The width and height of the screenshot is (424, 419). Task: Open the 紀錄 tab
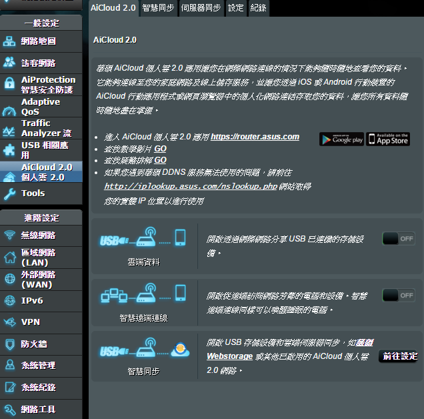tap(258, 8)
